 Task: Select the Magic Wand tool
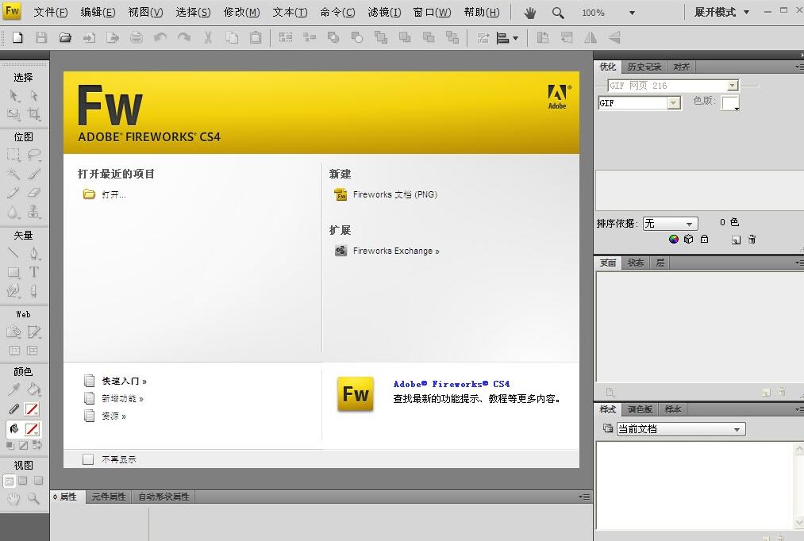coord(13,174)
